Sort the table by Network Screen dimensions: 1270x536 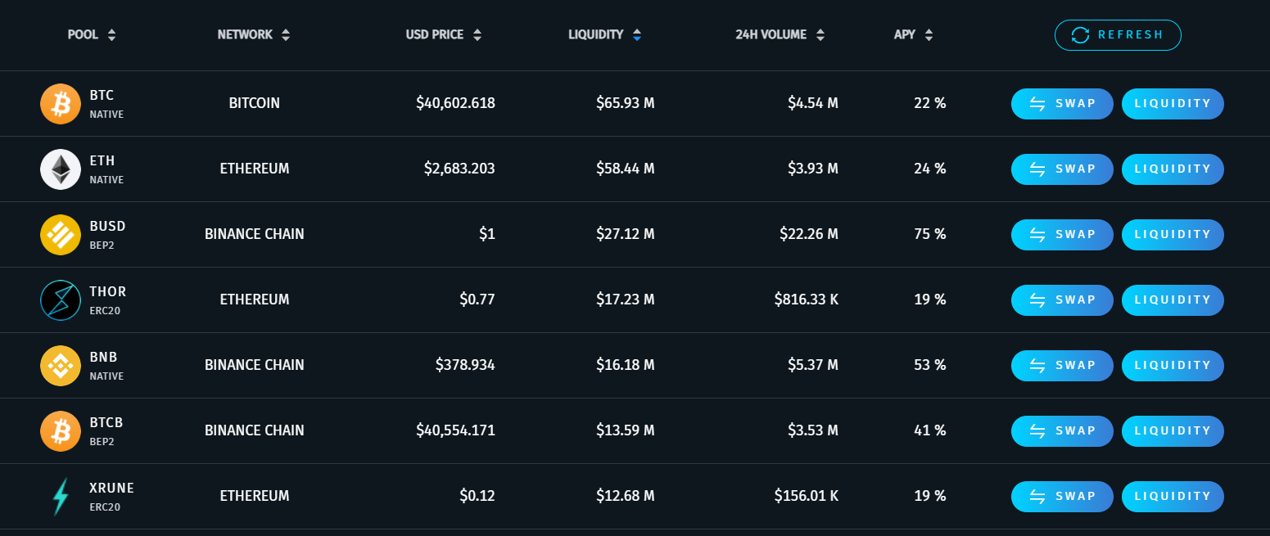coord(254,34)
